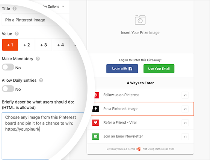Click the Facebook logo on login button

130,69
